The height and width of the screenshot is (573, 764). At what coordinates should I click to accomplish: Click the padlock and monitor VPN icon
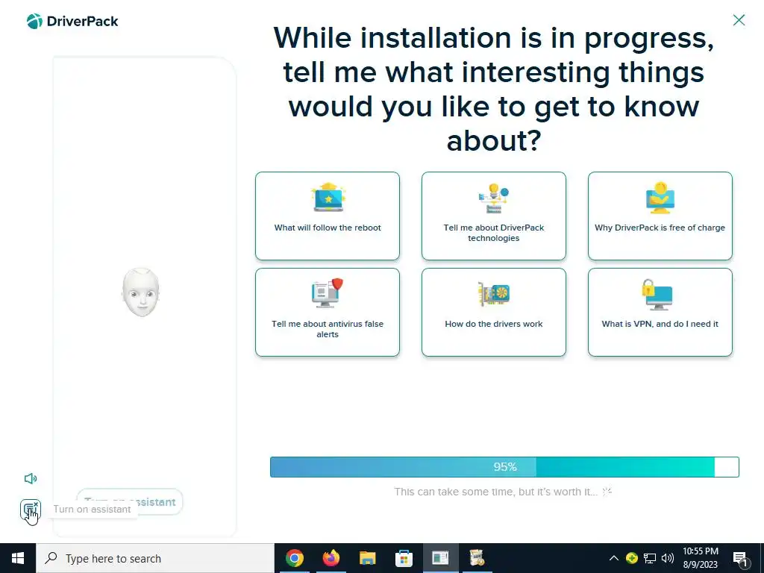(657, 294)
